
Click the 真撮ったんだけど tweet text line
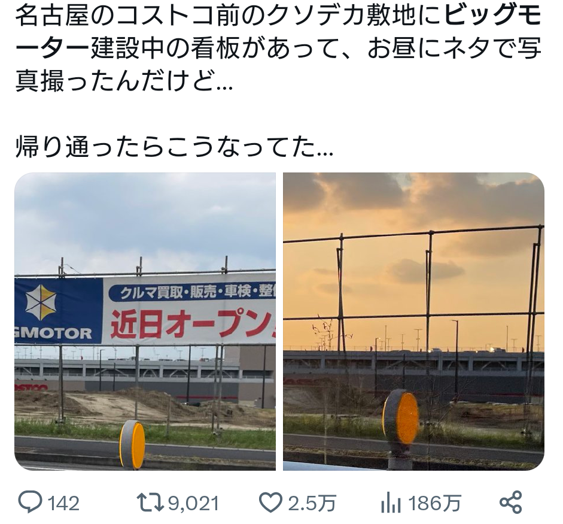124,81
